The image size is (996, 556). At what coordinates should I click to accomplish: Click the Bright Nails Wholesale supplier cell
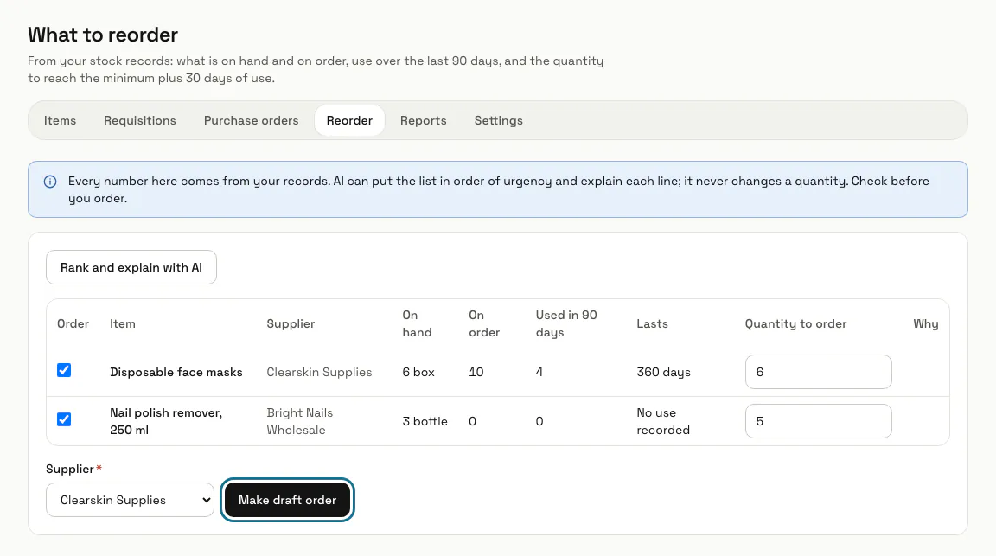coord(300,421)
